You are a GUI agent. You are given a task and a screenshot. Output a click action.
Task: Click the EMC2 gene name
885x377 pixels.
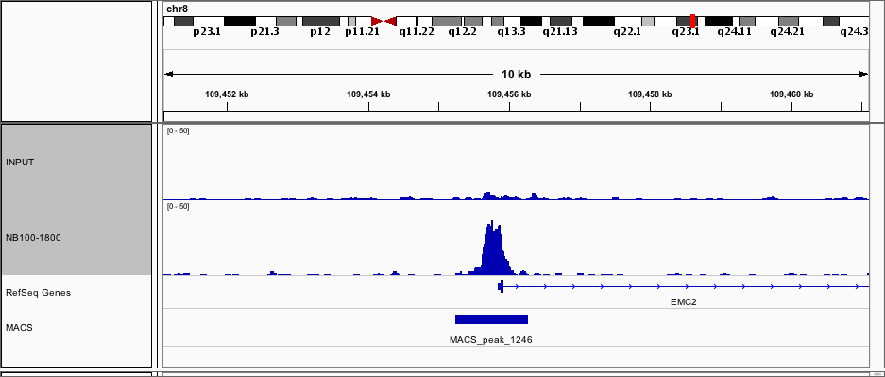click(684, 302)
